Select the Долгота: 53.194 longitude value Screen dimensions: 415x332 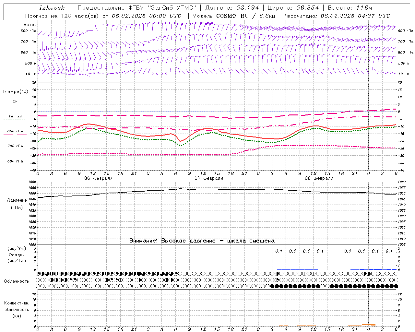click(x=232, y=8)
